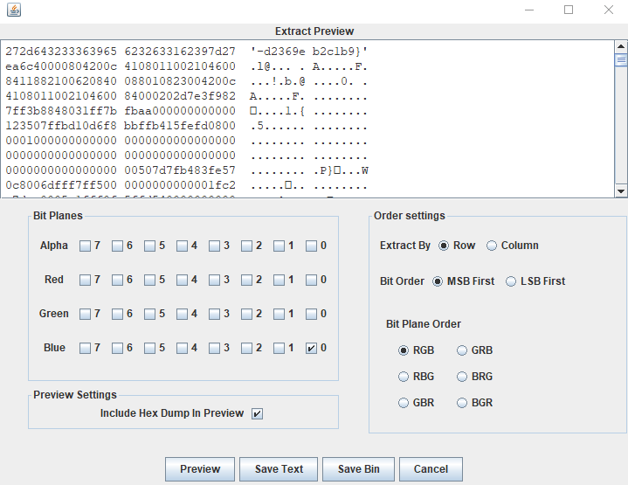The image size is (628, 485).
Task: Select BGR bit plane order
Action: (x=462, y=403)
